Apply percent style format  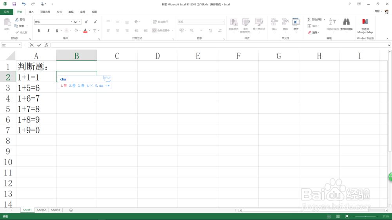click(x=192, y=30)
